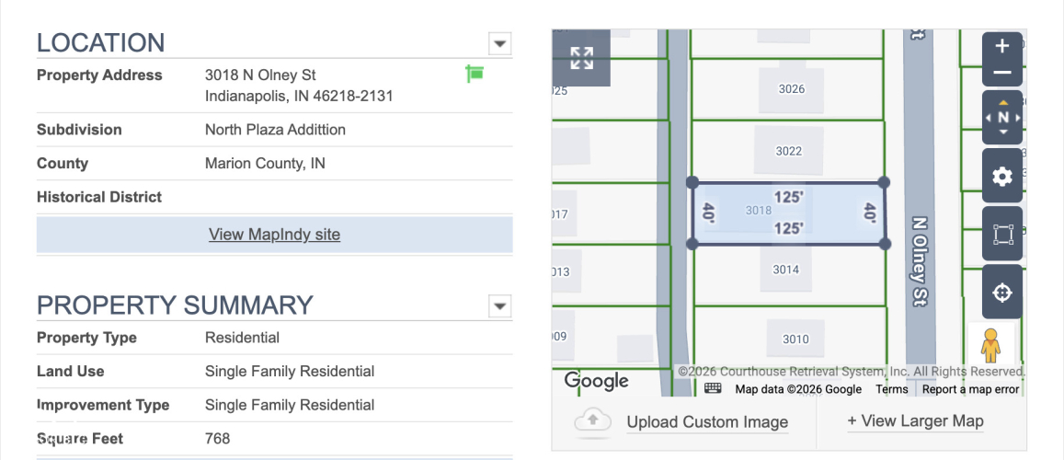Select parcel 3022 on the map
The width and height of the screenshot is (1064, 460).
click(788, 151)
